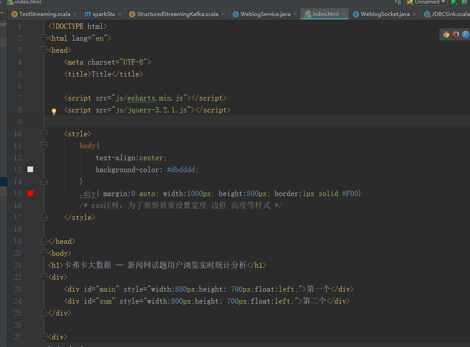Click the lang="en" attribute
The width and height of the screenshot is (470, 347).
(89, 39)
